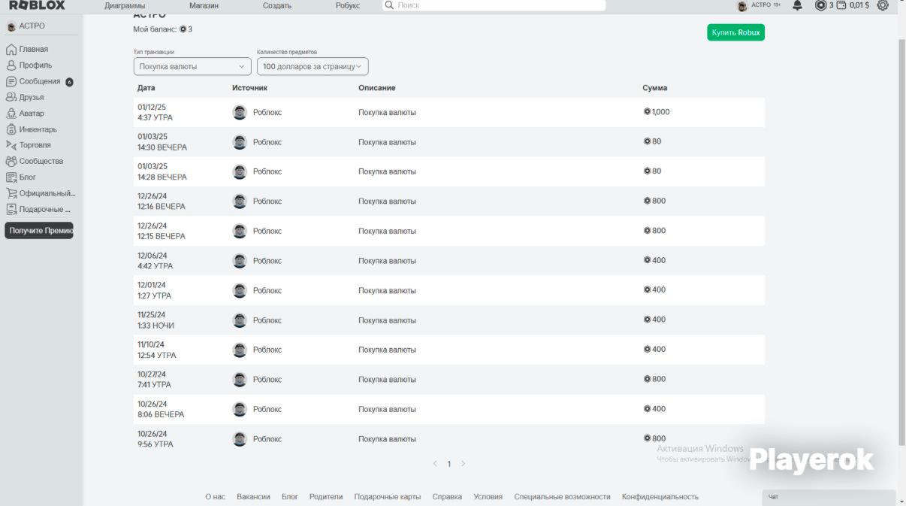The height and width of the screenshot is (506, 906).
Task: Click the Robux balance icon in header
Action: tap(821, 5)
